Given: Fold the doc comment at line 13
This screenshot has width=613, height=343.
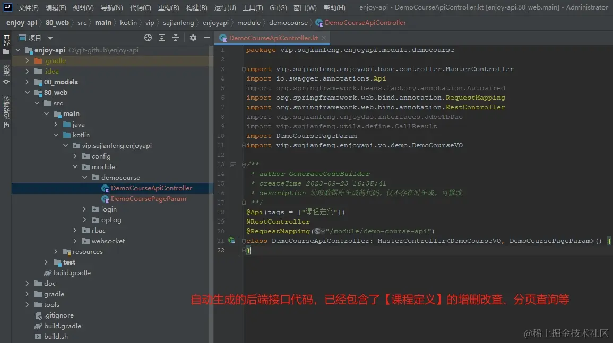Looking at the screenshot, I should [244, 164].
